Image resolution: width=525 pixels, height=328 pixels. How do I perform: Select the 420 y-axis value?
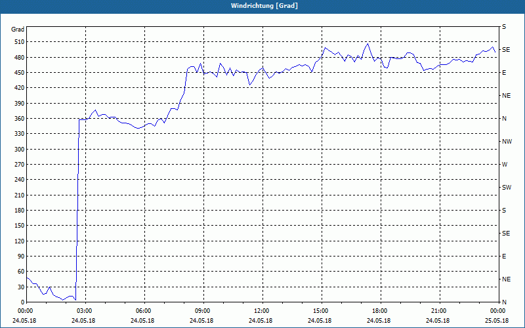20,88
